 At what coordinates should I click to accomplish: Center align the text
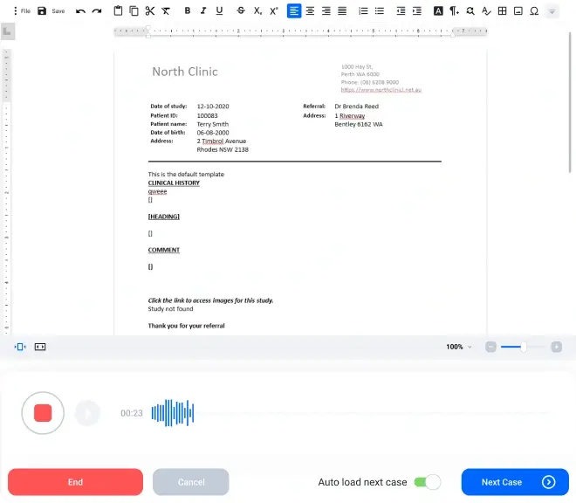[x=310, y=11]
